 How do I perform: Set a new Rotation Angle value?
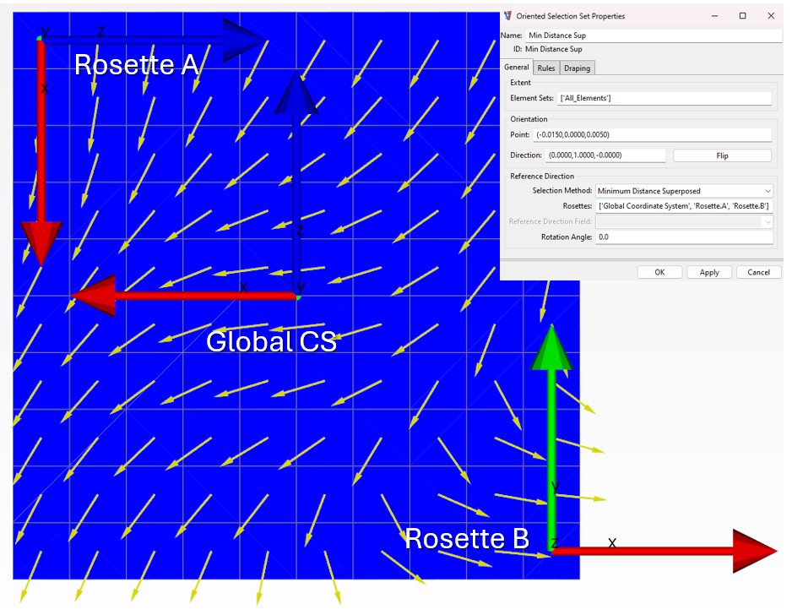pyautogui.click(x=684, y=237)
